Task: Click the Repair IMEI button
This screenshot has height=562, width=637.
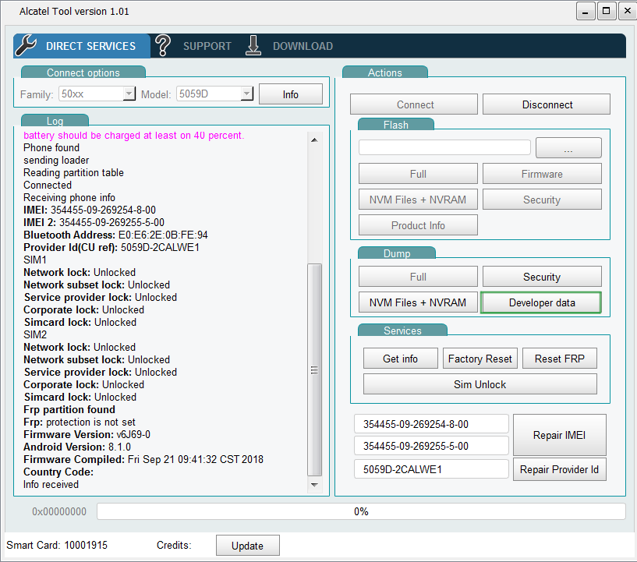Action: point(559,435)
